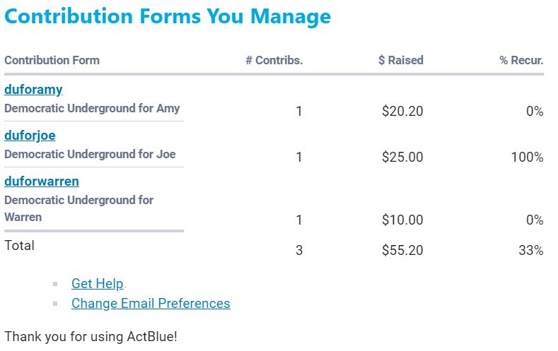Click the $ Raised column header
This screenshot has width=558, height=351.
[400, 60]
